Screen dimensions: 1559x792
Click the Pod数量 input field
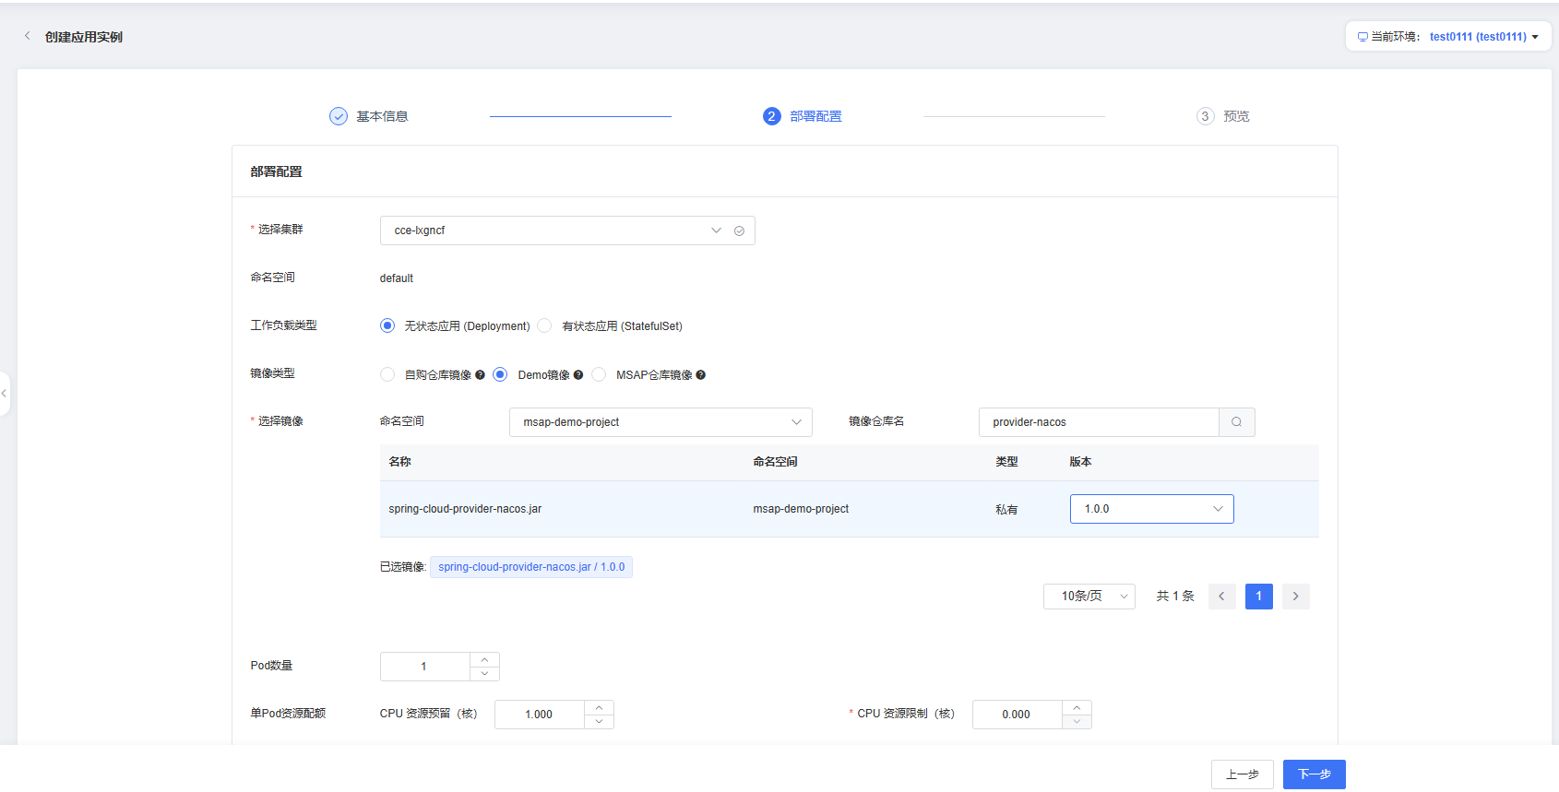point(424,667)
